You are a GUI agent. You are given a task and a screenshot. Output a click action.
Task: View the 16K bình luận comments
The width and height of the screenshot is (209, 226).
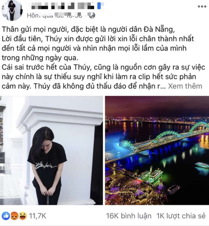pyautogui.click(x=129, y=216)
